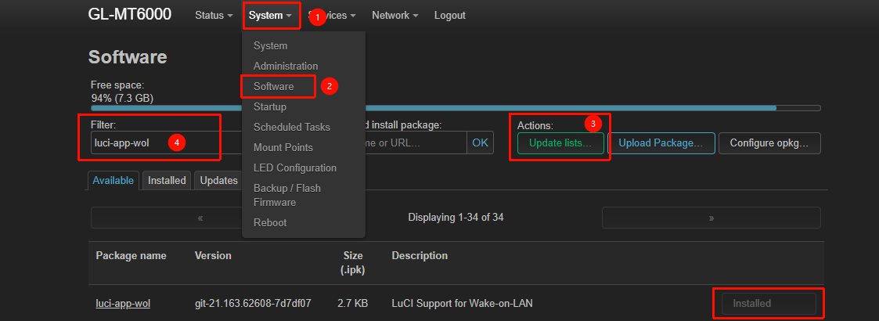
Task: Open the Status dropdown menu
Action: pyautogui.click(x=214, y=16)
